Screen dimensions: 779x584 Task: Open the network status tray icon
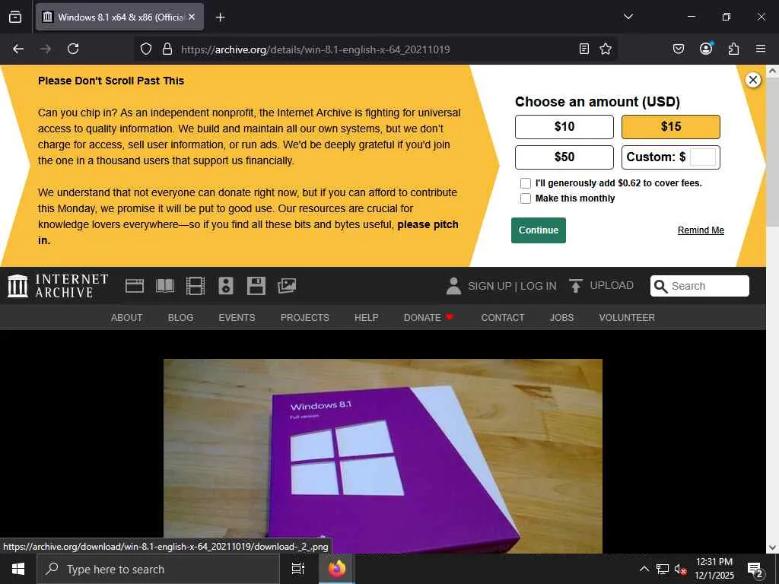(663, 569)
